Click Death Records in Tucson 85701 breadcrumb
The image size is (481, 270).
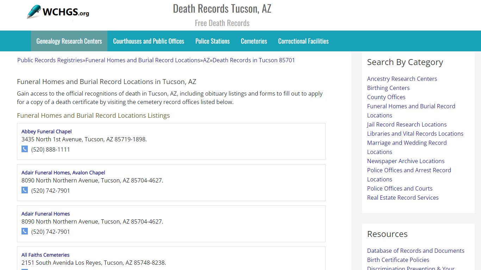coord(254,60)
